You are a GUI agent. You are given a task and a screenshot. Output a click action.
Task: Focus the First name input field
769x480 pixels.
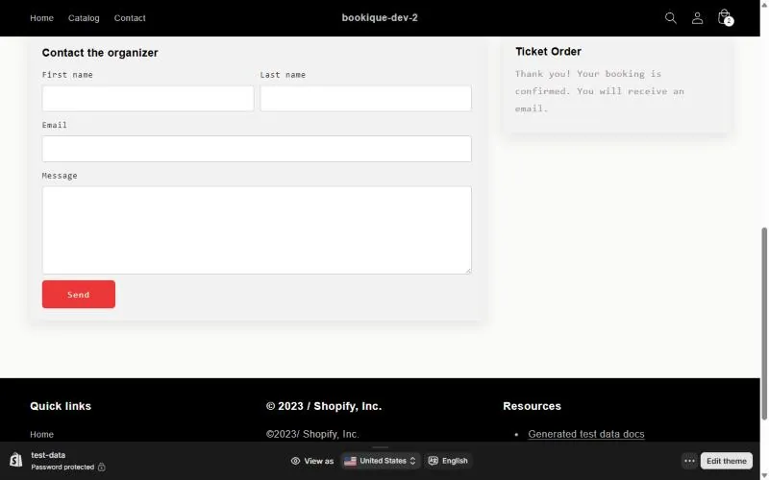tap(148, 99)
